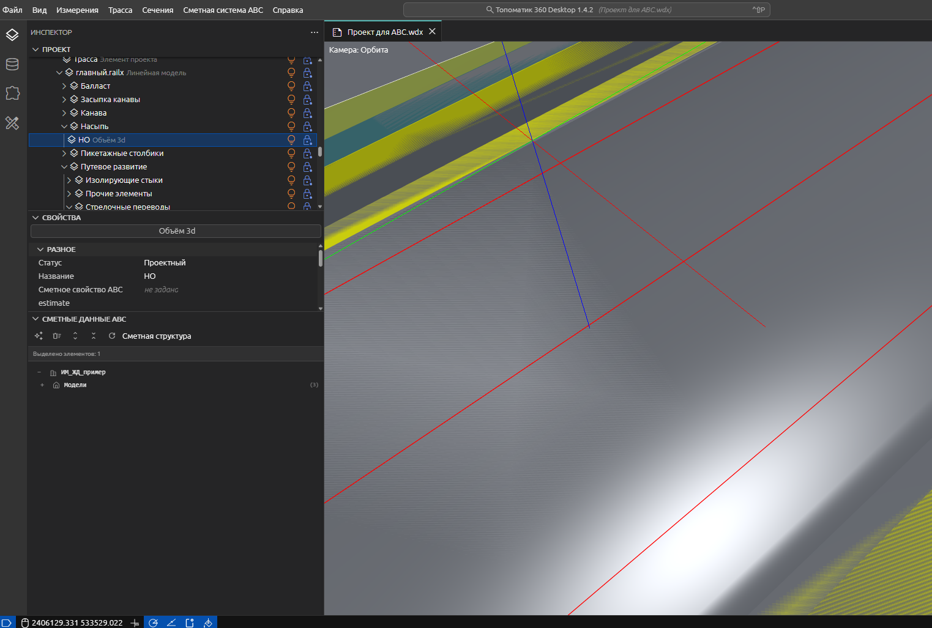
Task: Expand the Модели node in estimate tree
Action: pyautogui.click(x=42, y=385)
